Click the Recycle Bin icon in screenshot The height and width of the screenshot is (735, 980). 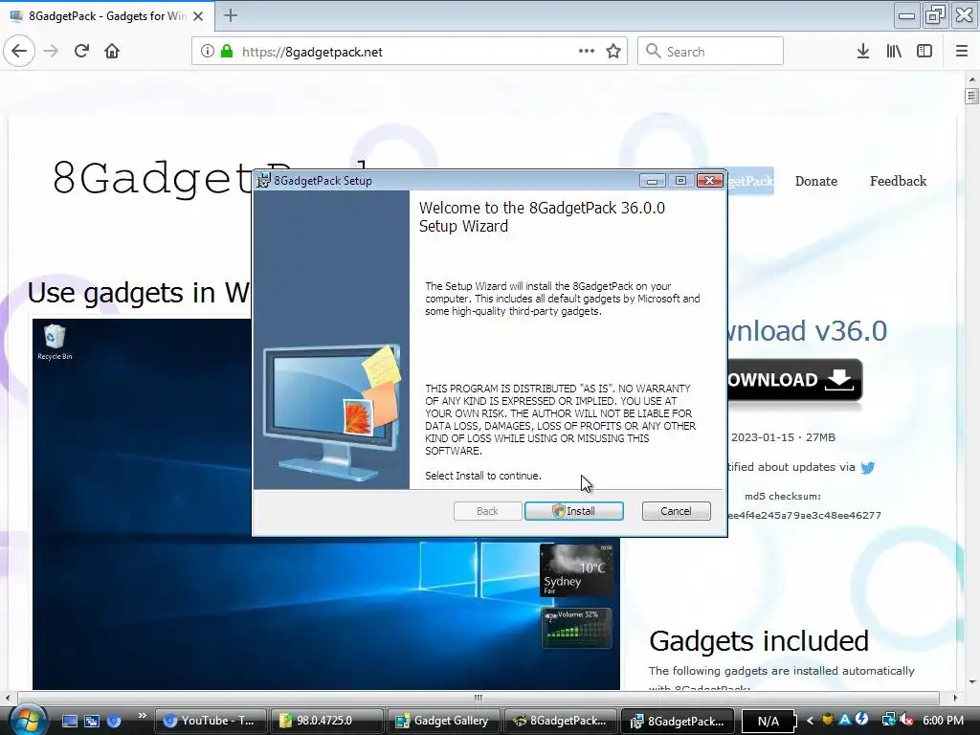55,343
